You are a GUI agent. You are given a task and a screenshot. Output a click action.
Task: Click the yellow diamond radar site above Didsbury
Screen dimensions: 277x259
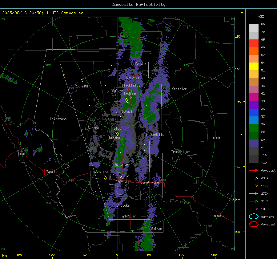click(x=117, y=134)
